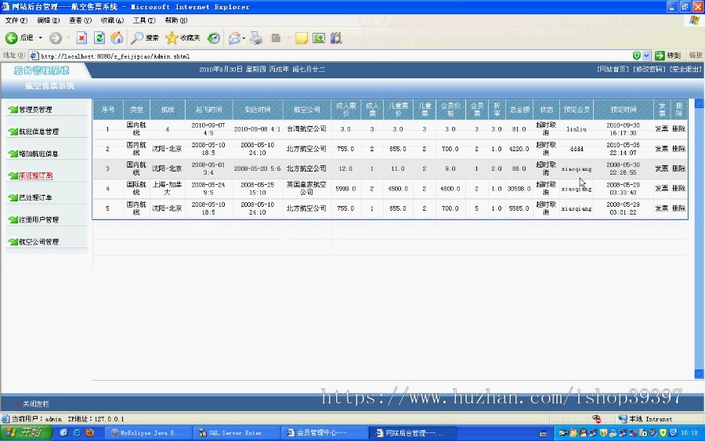Switch to 会员管理中心 taskbar window
The height and width of the screenshot is (441, 705).
point(324,433)
